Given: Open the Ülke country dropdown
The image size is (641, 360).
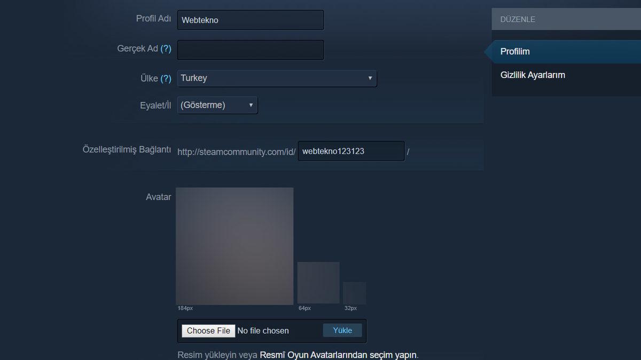Looking at the screenshot, I should click(x=277, y=78).
